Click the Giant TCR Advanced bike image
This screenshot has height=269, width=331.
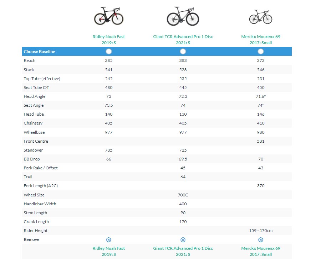183,16
